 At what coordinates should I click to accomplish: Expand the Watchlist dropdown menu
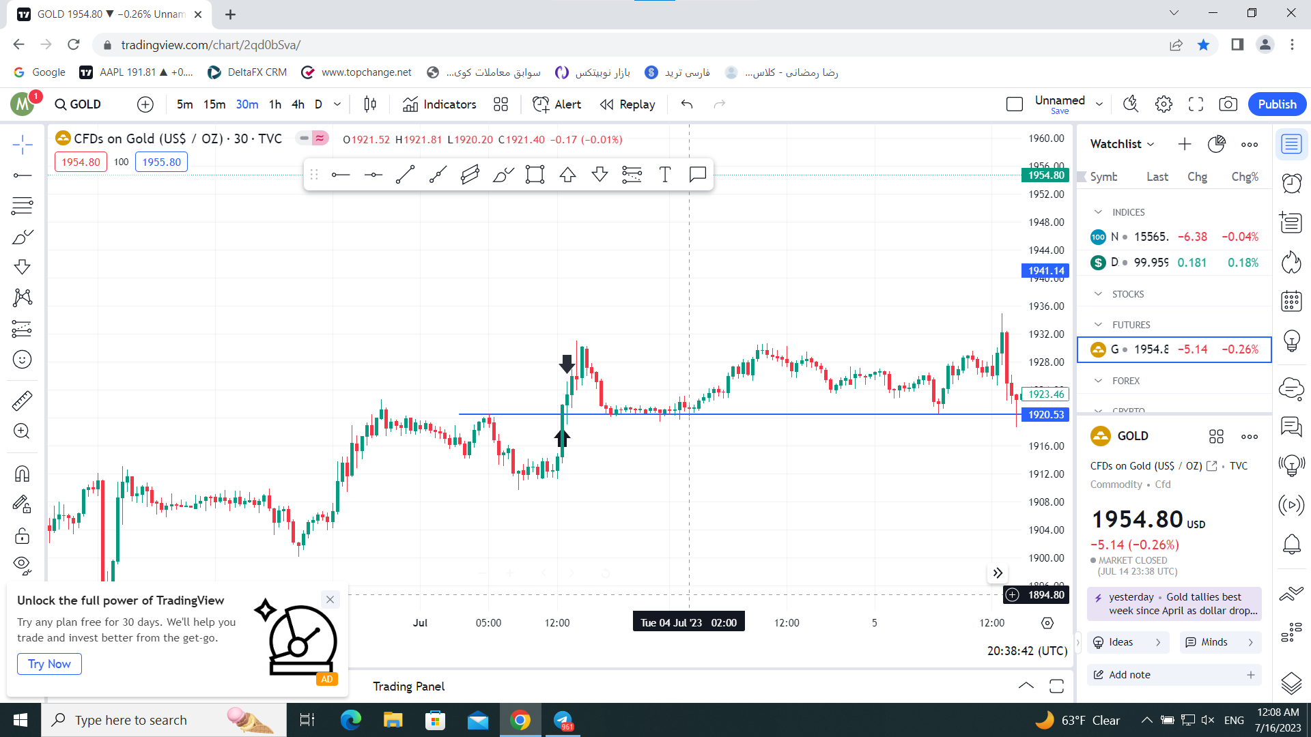(x=1122, y=144)
